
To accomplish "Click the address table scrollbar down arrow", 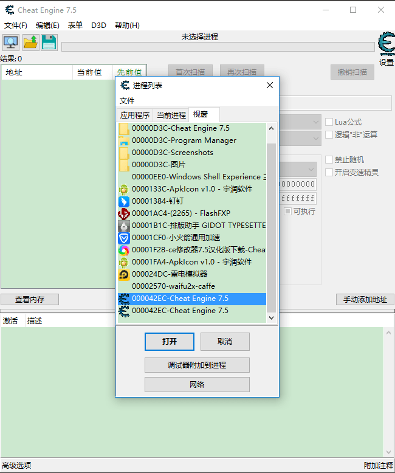I will coord(389,452).
